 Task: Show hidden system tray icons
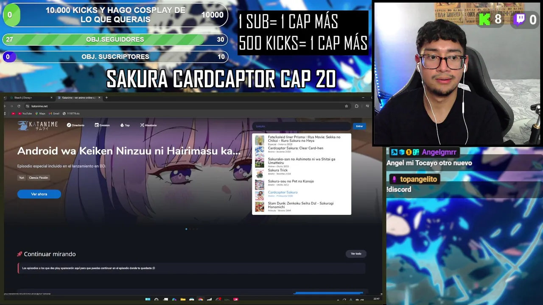coord(338,300)
